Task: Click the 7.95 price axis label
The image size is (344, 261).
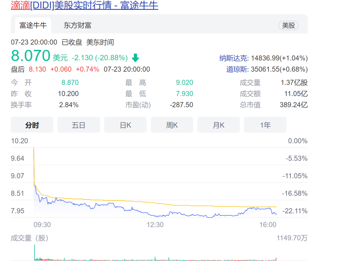Action: [x=18, y=211]
